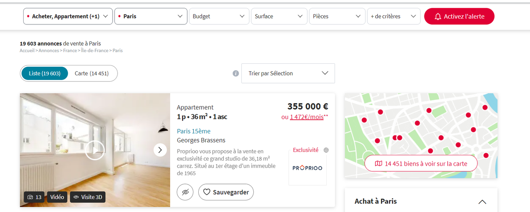This screenshot has width=530, height=212.
Task: Select the Liste (19 603) tab
Action: pos(45,73)
